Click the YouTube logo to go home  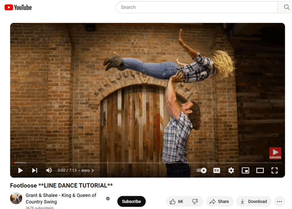point(18,7)
